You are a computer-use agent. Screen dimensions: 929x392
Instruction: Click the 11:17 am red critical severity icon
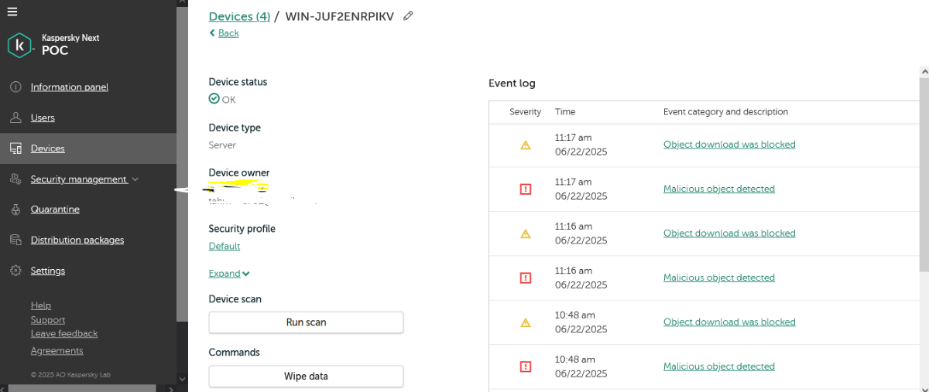tap(526, 189)
